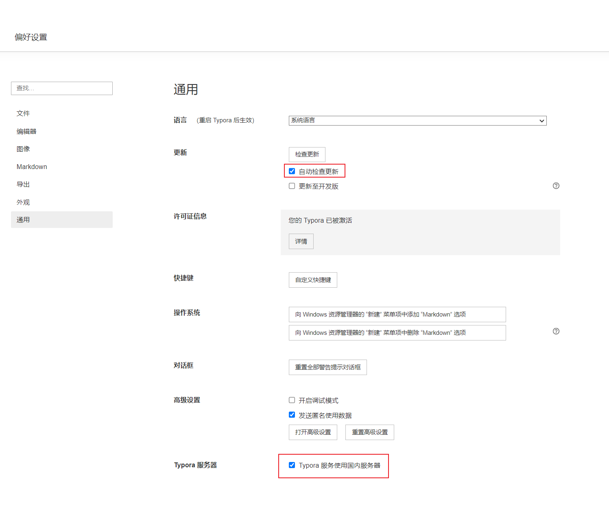
Task: Click Typora 服务器 label
Action: click(195, 465)
